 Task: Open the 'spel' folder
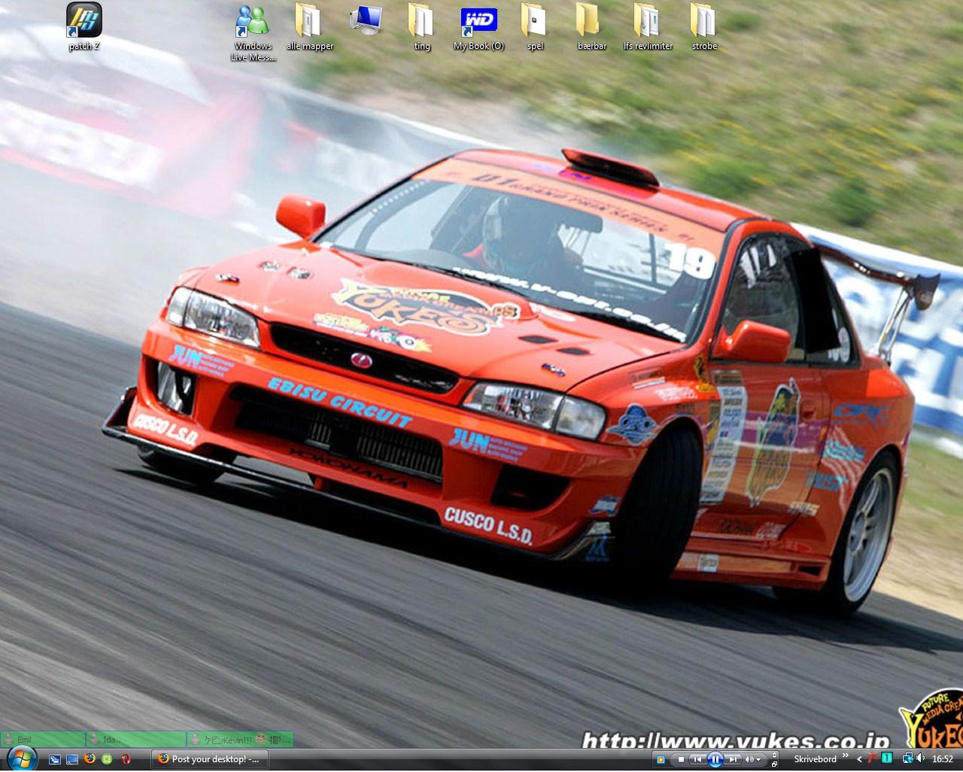(535, 27)
